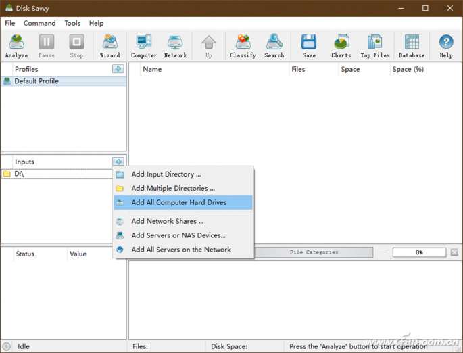Screen dimensions: 463x353
Task: Launch the Wizard tool
Action: 110,46
